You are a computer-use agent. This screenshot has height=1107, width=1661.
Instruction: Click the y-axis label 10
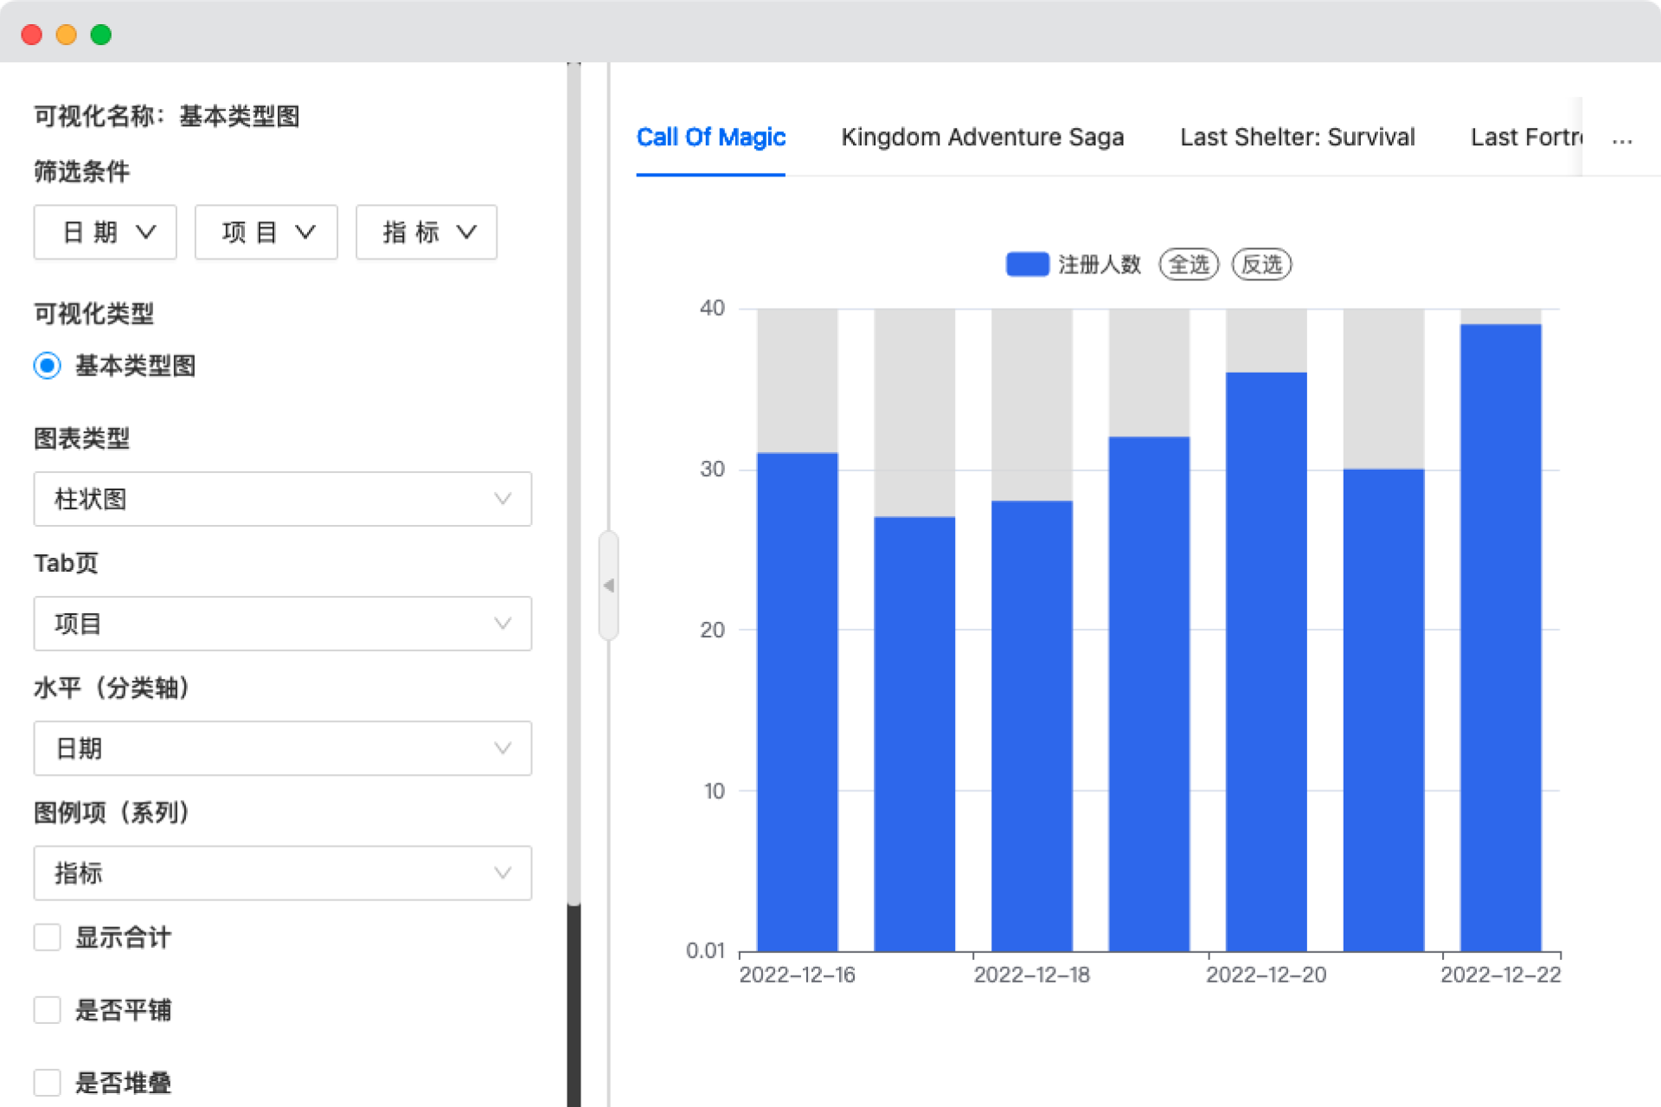tap(714, 790)
